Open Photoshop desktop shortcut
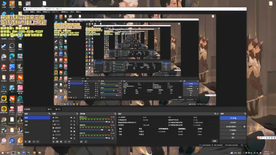 (4, 89)
